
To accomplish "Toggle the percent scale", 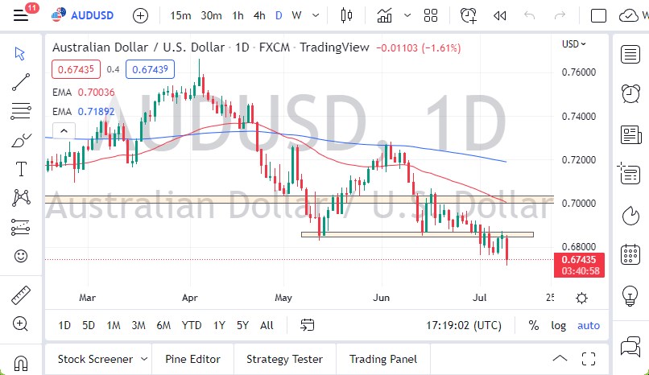I will pyautogui.click(x=533, y=325).
